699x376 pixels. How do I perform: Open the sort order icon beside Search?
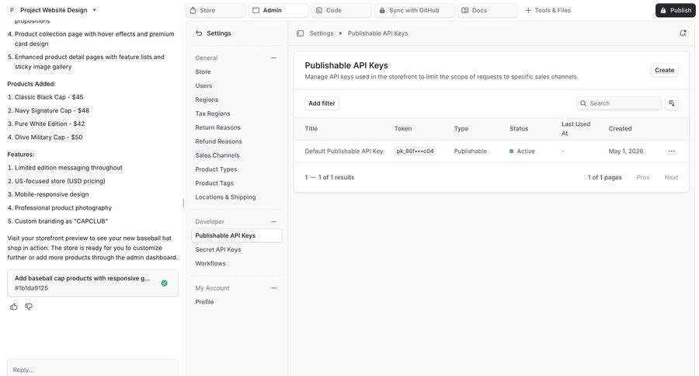pos(671,103)
